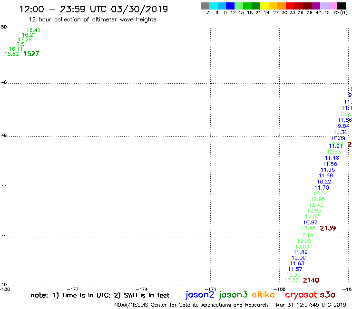Click the wave height value 10.97
This screenshot has width=352, height=309.
point(311,222)
